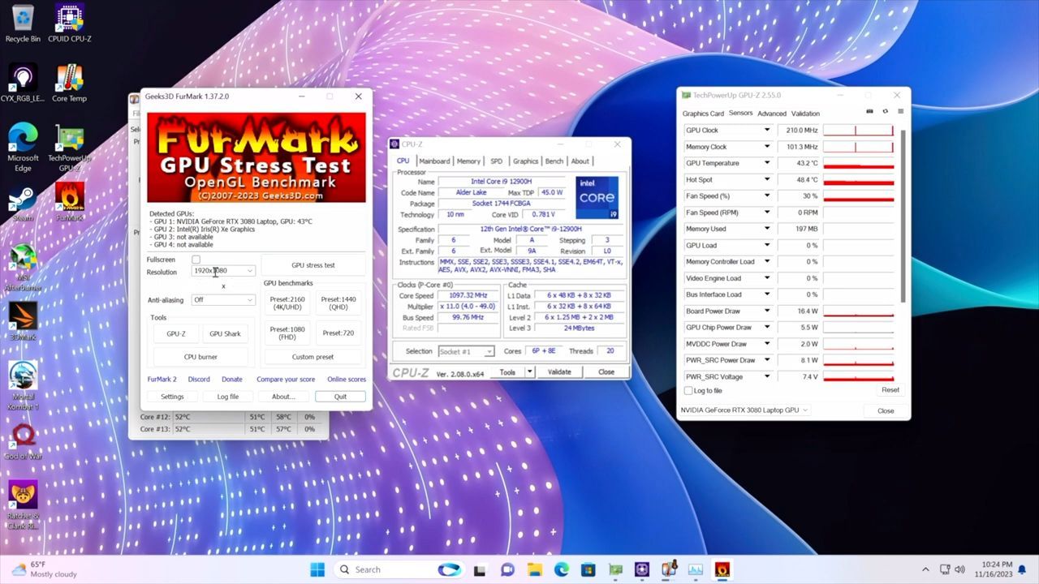Launch the FurMark CPU burner tool
Image resolution: width=1039 pixels, height=584 pixels.
[x=200, y=357]
